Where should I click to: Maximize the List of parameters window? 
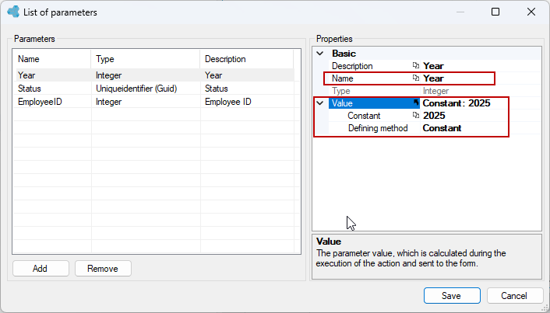point(495,12)
